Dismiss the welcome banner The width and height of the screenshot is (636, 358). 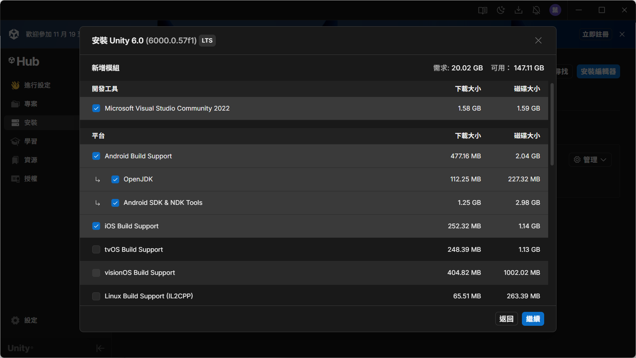click(622, 34)
